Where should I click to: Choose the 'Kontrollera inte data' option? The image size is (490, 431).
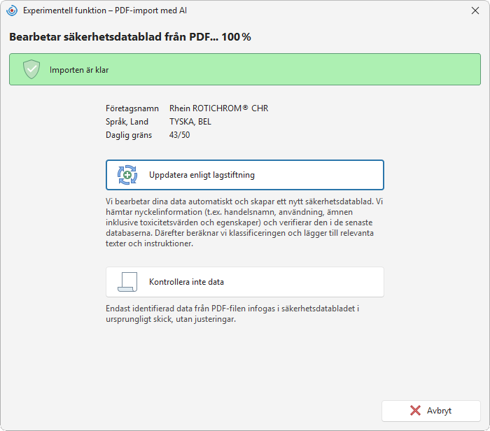pyautogui.click(x=245, y=282)
